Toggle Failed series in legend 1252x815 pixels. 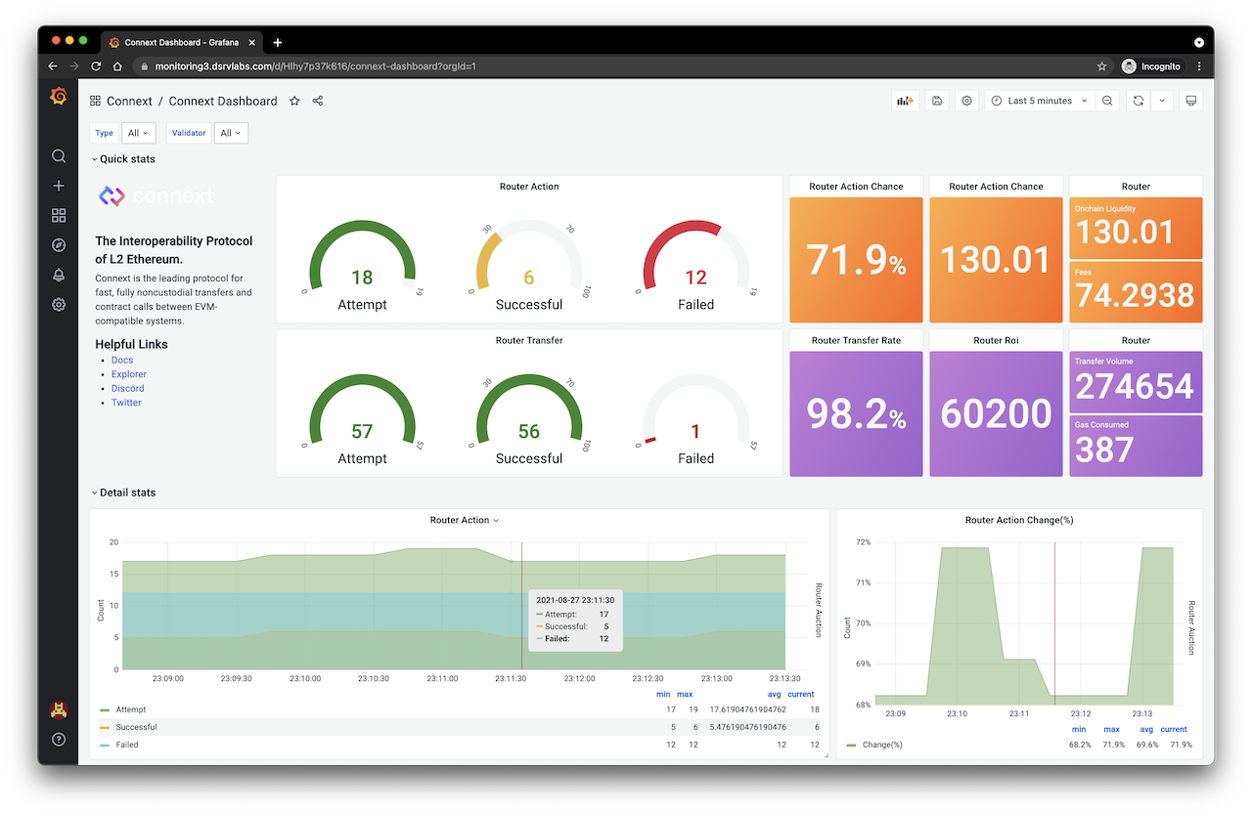pos(127,745)
